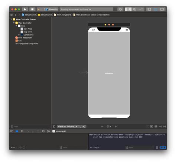
Task: Click Embed In button
Action: [151, 126]
